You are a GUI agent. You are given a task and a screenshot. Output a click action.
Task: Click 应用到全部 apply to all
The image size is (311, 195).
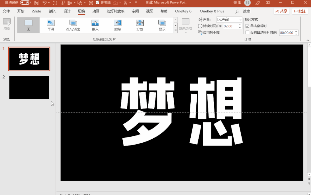click(209, 32)
